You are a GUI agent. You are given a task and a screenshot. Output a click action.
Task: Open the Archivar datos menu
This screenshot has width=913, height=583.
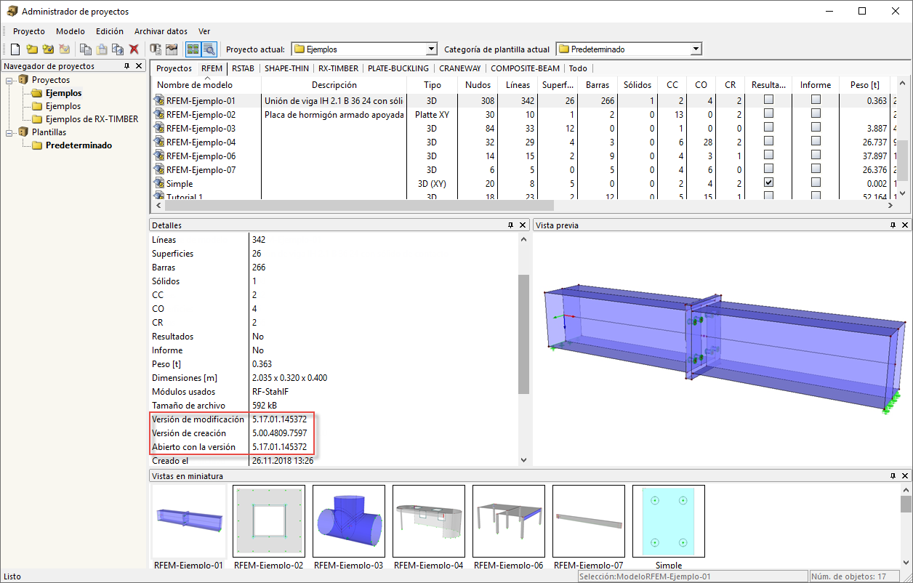[x=161, y=31]
